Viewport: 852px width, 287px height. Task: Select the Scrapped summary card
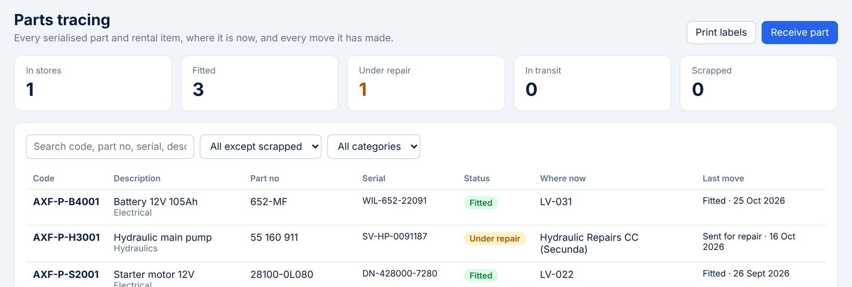(759, 83)
